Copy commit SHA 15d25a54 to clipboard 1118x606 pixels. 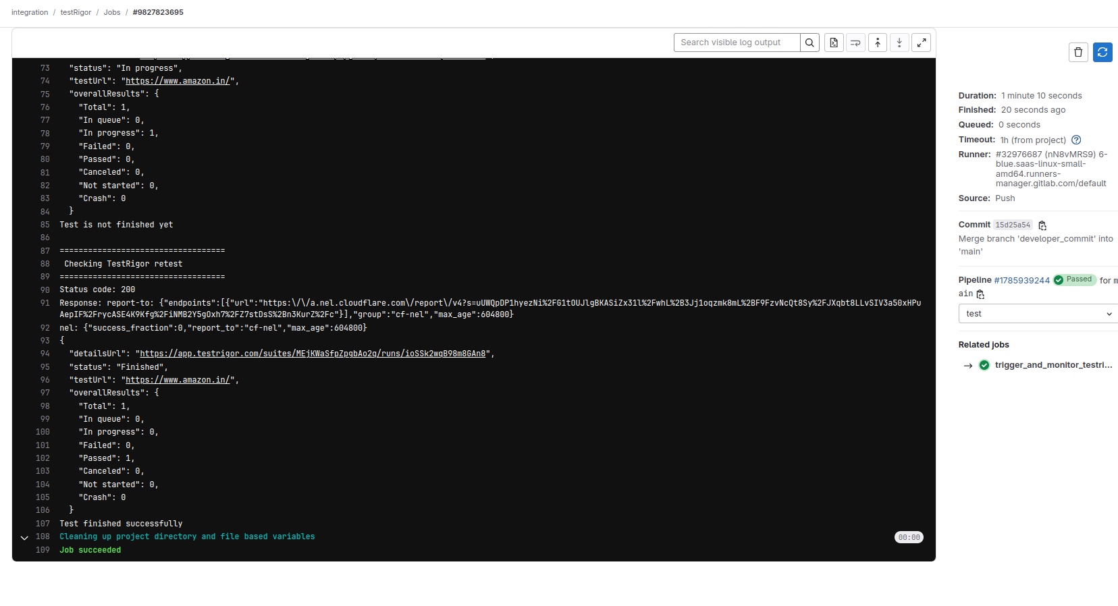click(1042, 225)
